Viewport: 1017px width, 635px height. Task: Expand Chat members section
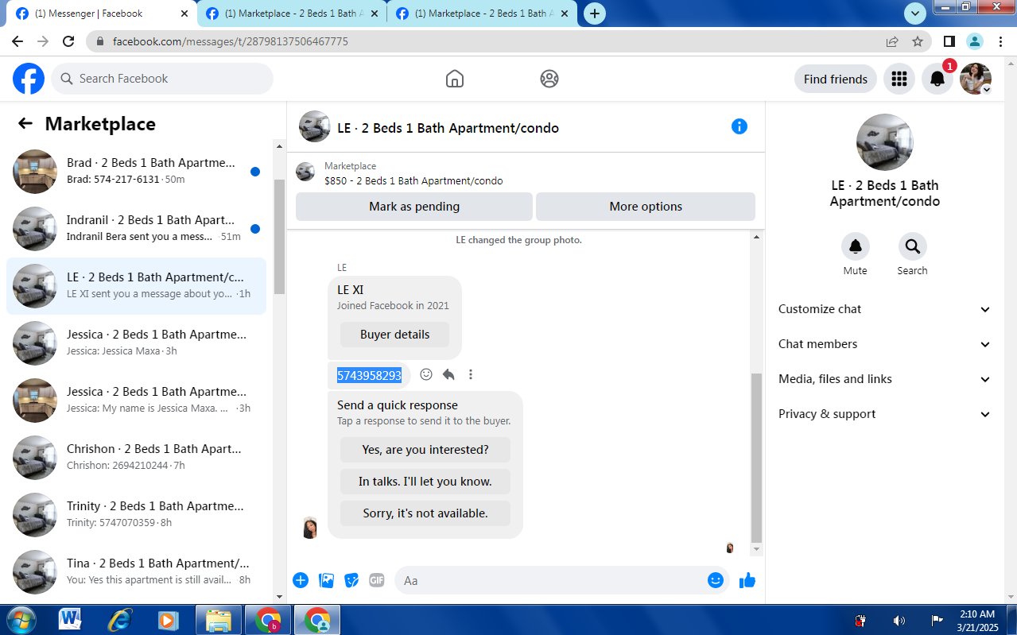[x=884, y=344]
